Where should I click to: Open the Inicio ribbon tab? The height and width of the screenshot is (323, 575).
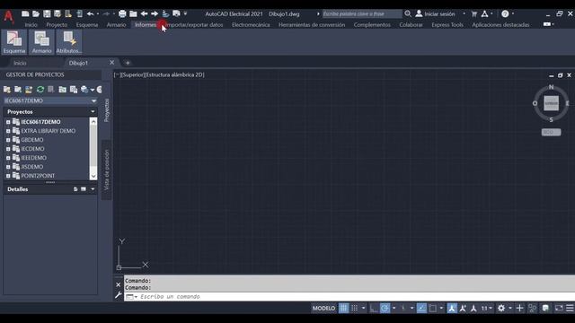click(31, 25)
